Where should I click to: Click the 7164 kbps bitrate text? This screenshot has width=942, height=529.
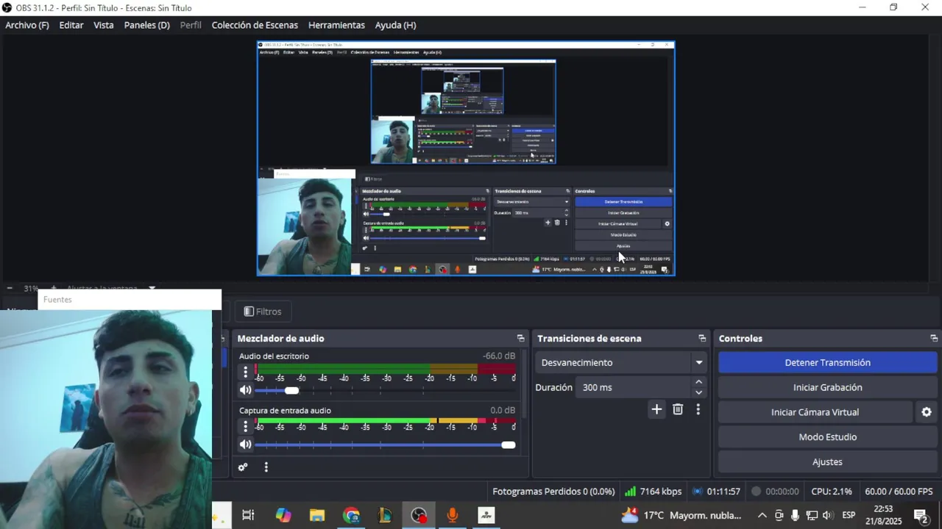(x=661, y=492)
